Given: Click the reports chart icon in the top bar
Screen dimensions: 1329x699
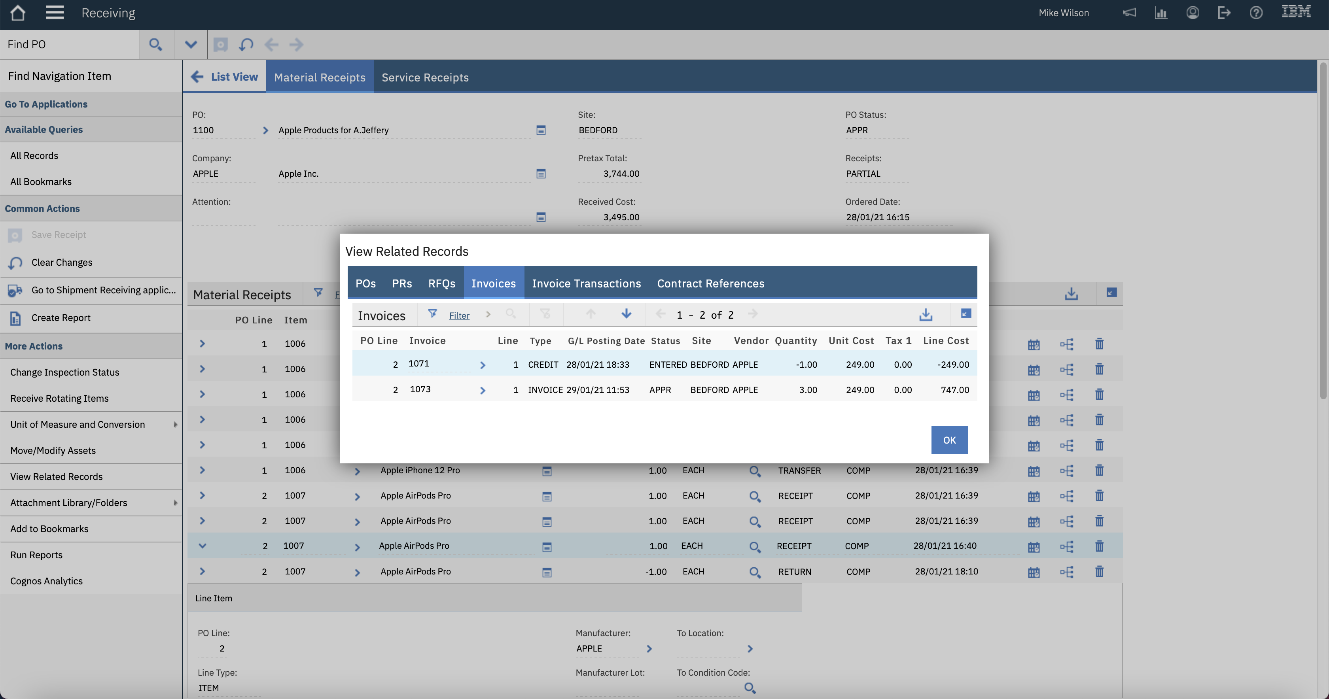Looking at the screenshot, I should pos(1161,12).
